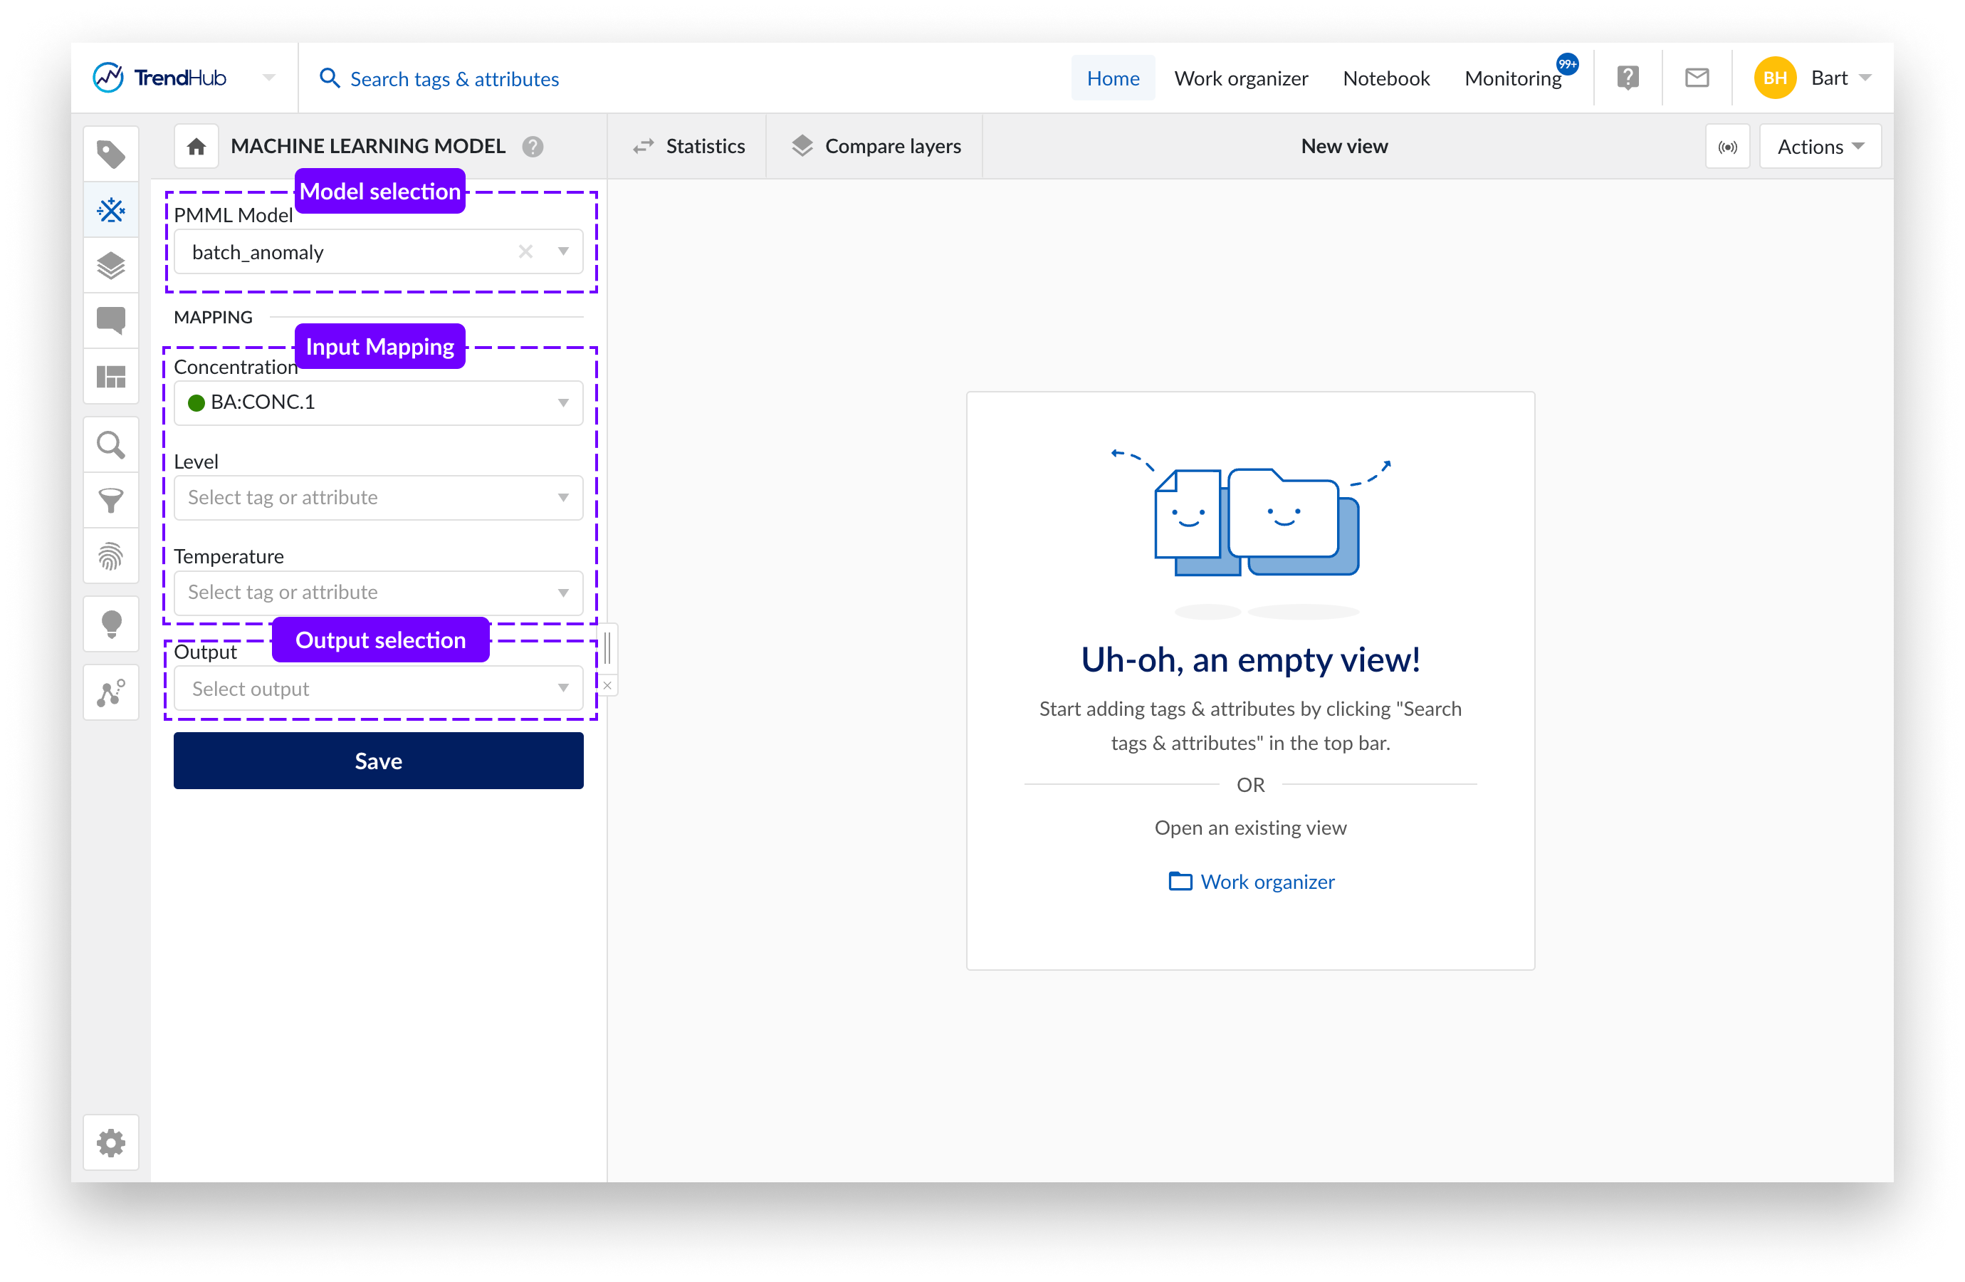Toggle the live mode broadcast button
Image resolution: width=1965 pixels, height=1282 pixels.
(x=1727, y=147)
